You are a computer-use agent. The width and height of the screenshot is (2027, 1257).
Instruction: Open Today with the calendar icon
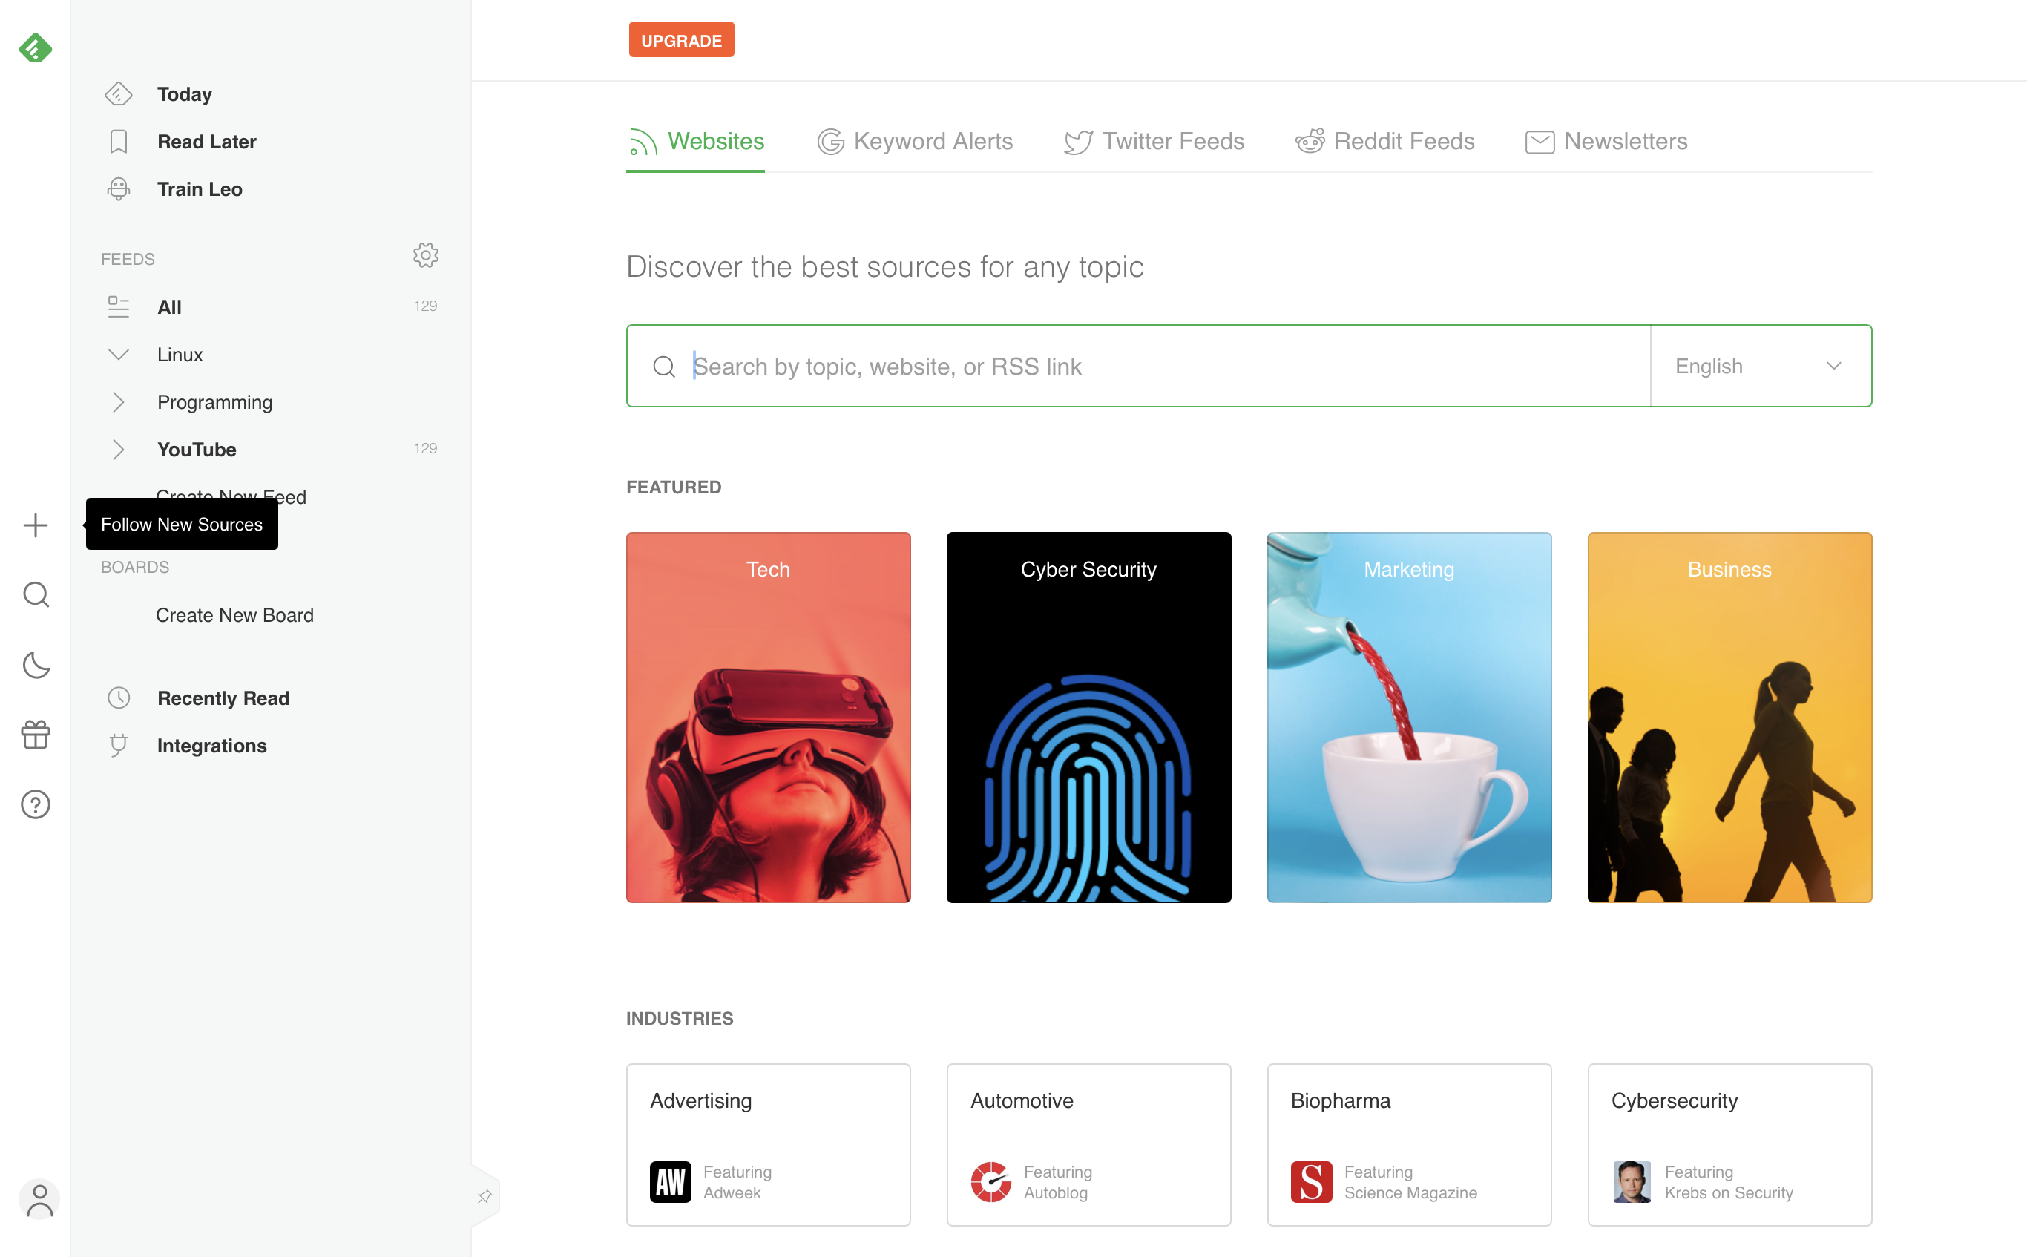(184, 94)
